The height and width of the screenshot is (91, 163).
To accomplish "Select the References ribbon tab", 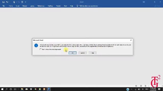I will pyautogui.click(x=41, y=6).
